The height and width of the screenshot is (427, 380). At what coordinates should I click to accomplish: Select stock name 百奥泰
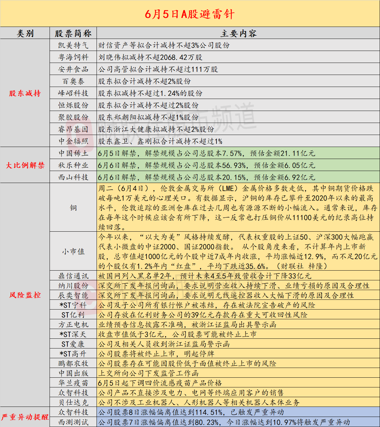tap(73, 81)
